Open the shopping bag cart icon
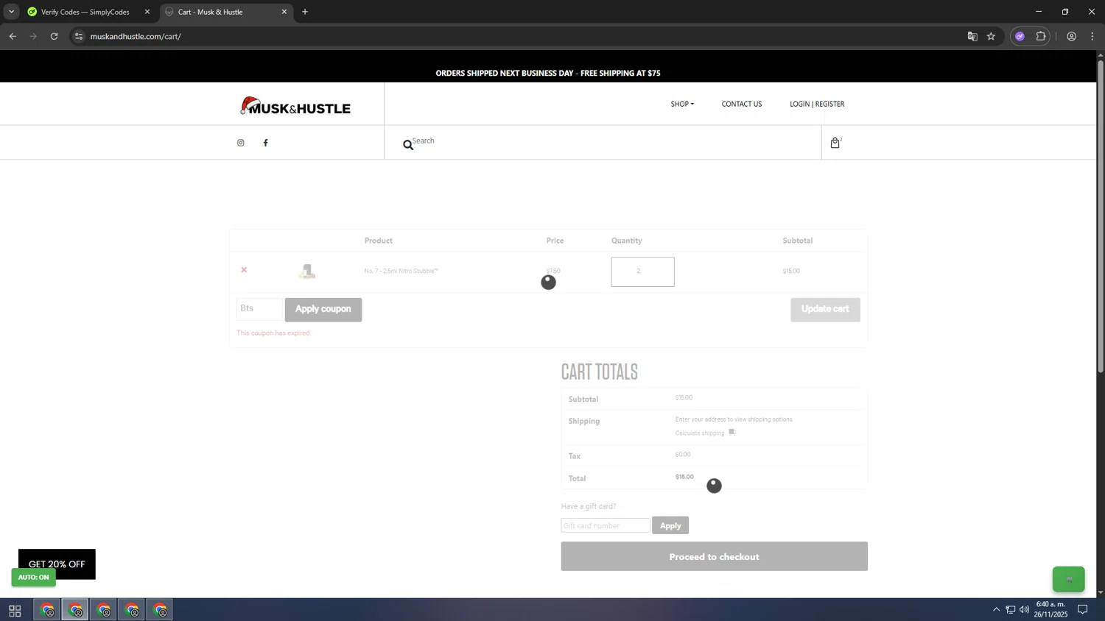This screenshot has width=1105, height=621. click(835, 143)
